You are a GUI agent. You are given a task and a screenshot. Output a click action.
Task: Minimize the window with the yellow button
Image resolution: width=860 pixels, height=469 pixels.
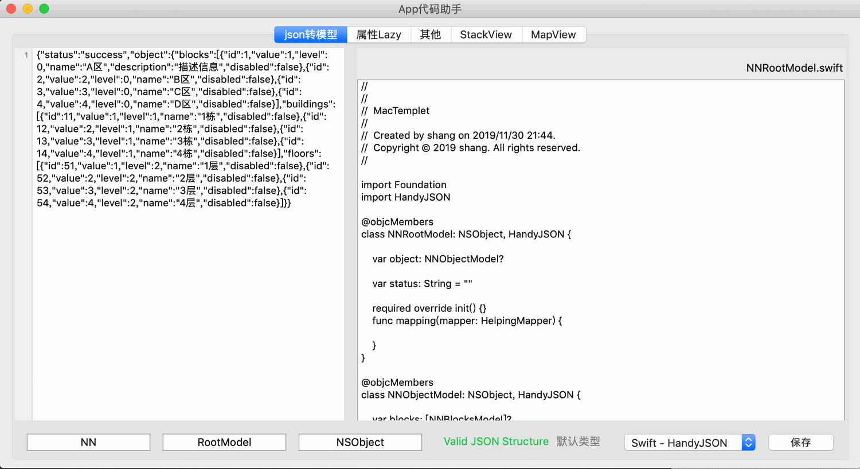[x=28, y=9]
